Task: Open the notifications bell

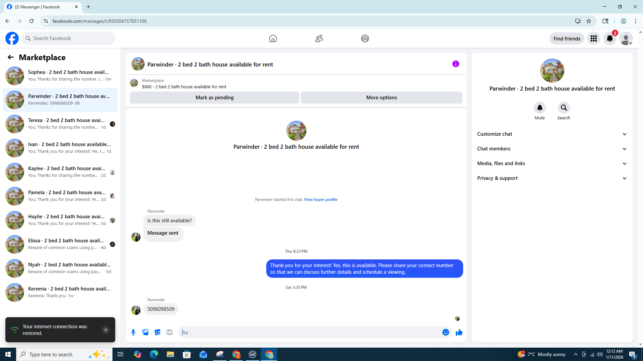Action: tap(610, 38)
